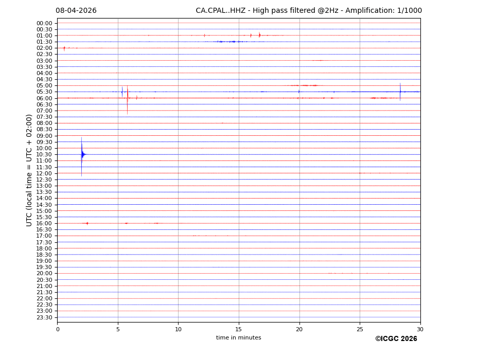Click the UTC local time y-axis label
The height and width of the screenshot is (358, 477).
29,170
